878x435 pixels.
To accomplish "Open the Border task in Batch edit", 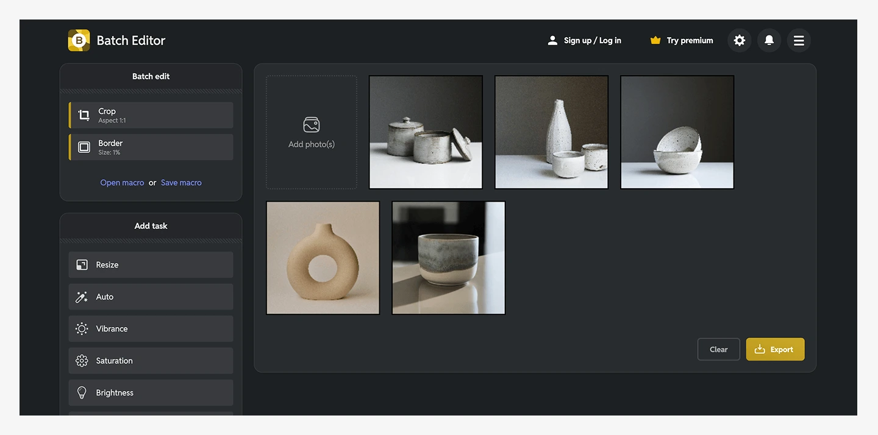I will (x=151, y=147).
